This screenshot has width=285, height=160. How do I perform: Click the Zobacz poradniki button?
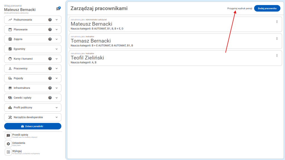pyautogui.click(x=33, y=126)
